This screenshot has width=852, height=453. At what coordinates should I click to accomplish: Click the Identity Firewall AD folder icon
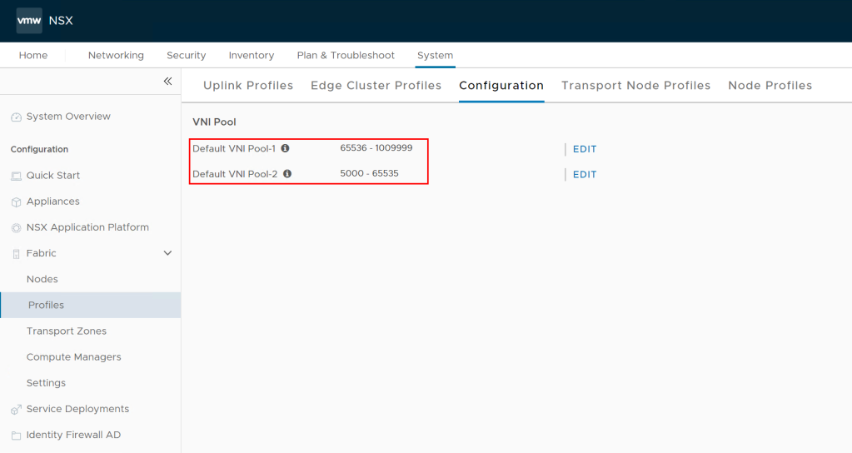17,436
